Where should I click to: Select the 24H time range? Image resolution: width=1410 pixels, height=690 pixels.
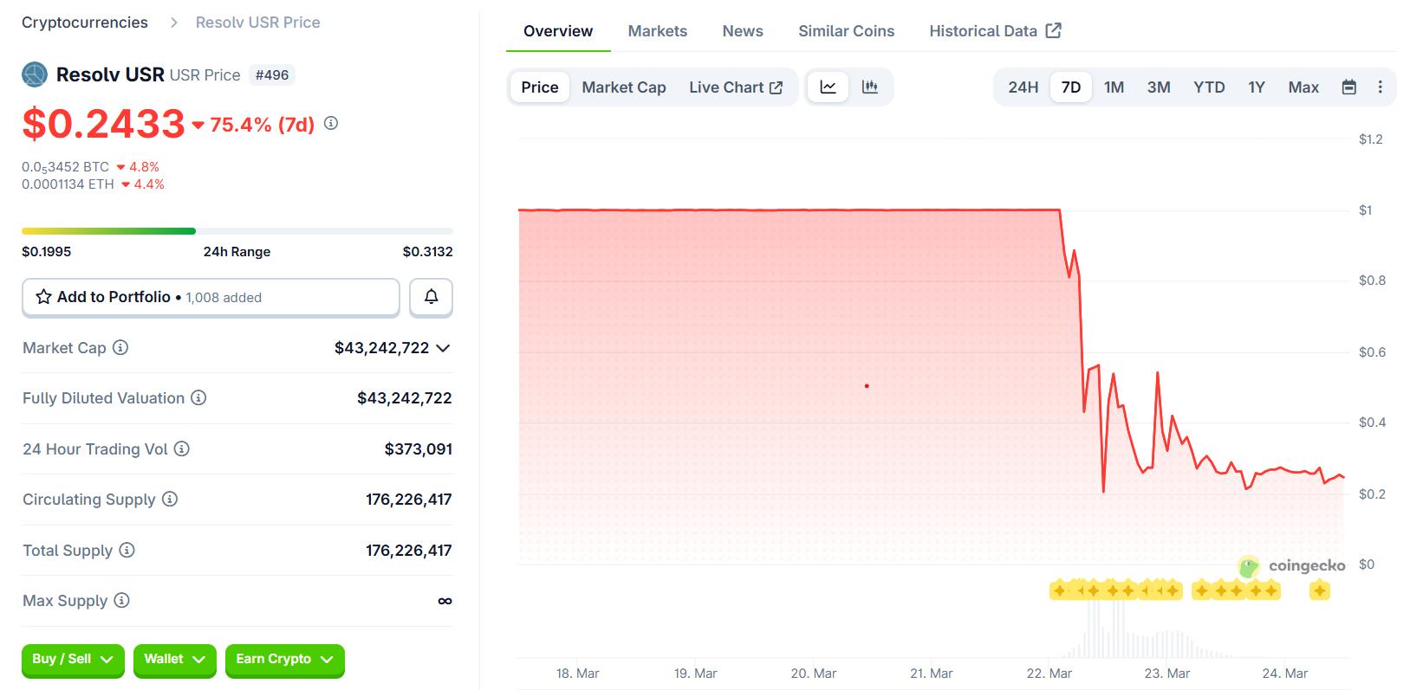click(1023, 87)
